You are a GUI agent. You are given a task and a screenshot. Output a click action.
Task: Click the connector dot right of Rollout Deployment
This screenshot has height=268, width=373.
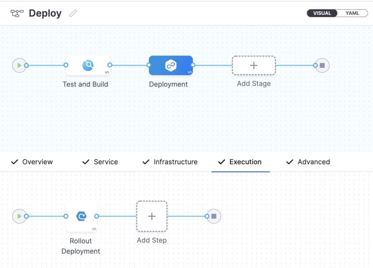97,216
